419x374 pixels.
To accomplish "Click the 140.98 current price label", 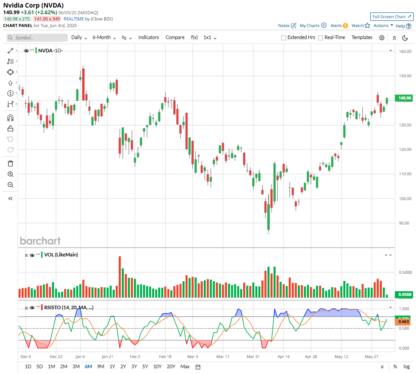I will coord(404,98).
